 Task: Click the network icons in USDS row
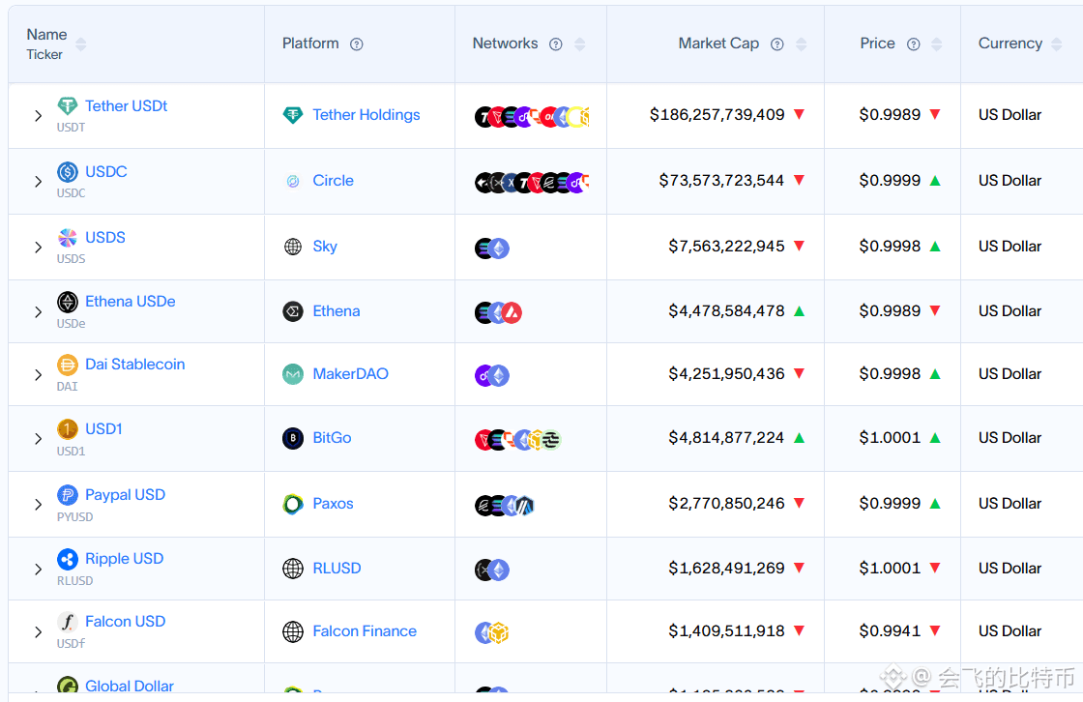[x=492, y=249]
